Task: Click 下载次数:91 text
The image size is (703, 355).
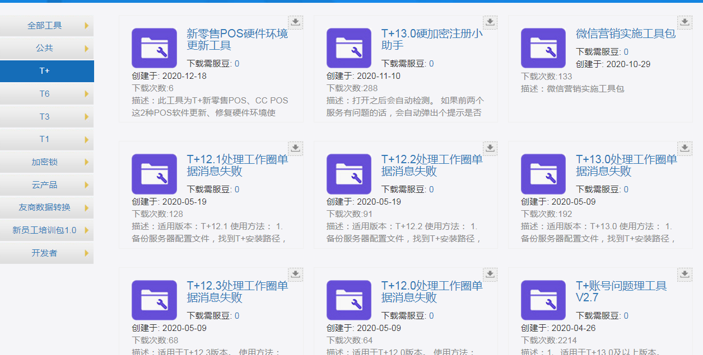Action: pyautogui.click(x=350, y=214)
